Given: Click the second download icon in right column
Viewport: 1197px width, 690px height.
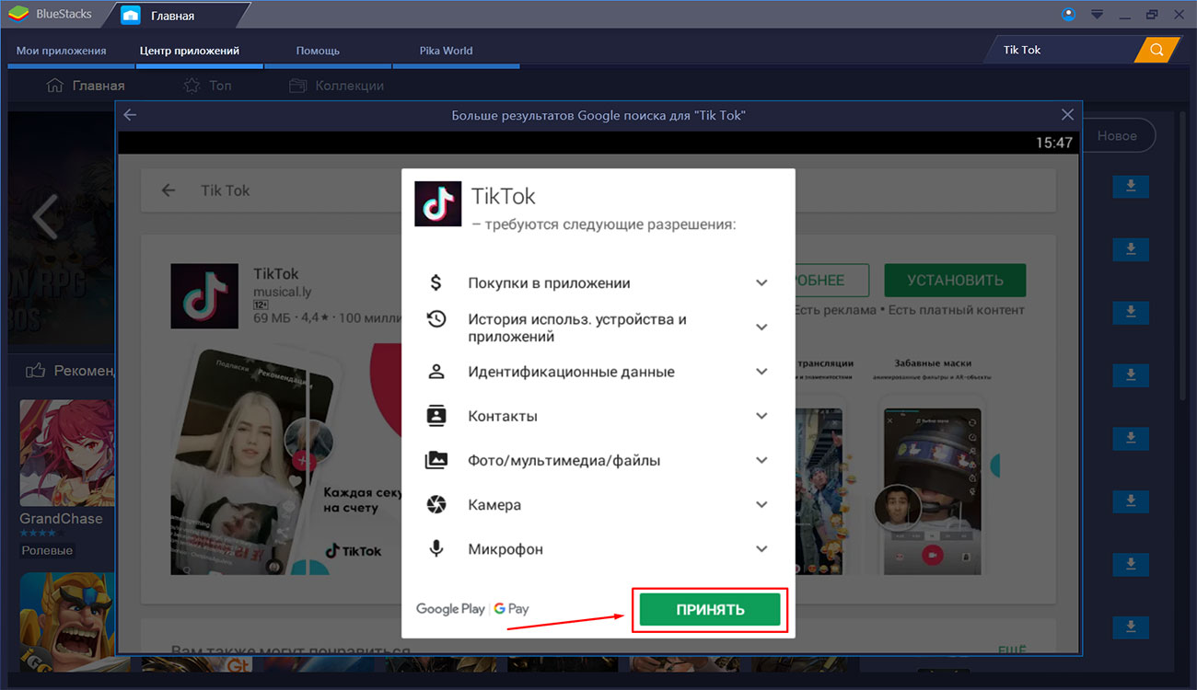Looking at the screenshot, I should [x=1131, y=249].
